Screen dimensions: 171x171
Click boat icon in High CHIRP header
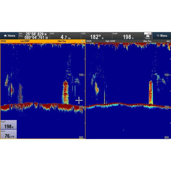(168, 41)
